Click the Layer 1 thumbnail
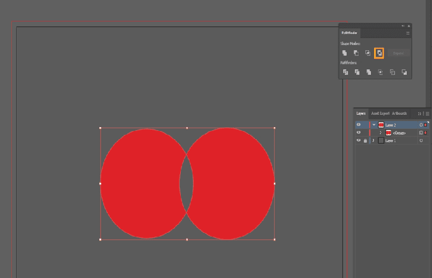The height and width of the screenshot is (278, 432). pyautogui.click(x=381, y=141)
